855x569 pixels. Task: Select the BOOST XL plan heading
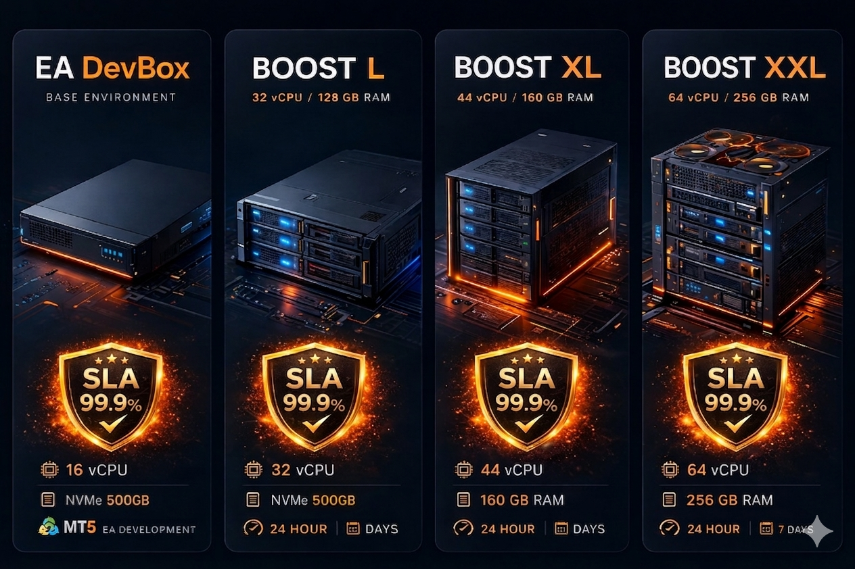pyautogui.click(x=528, y=68)
